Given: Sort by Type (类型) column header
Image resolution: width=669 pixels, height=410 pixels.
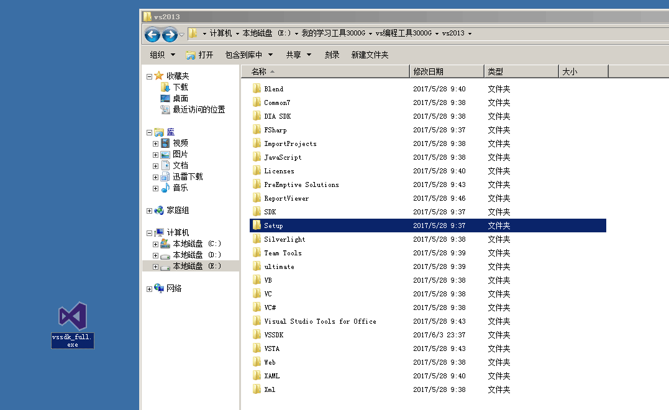Looking at the screenshot, I should click(x=521, y=71).
